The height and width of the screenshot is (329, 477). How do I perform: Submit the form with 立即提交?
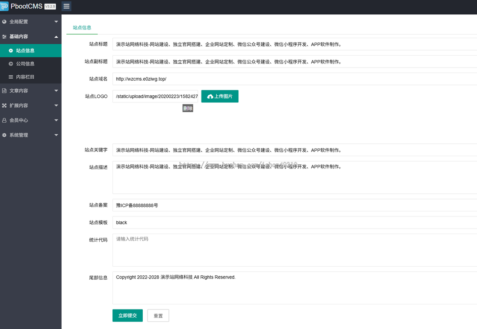(x=128, y=315)
